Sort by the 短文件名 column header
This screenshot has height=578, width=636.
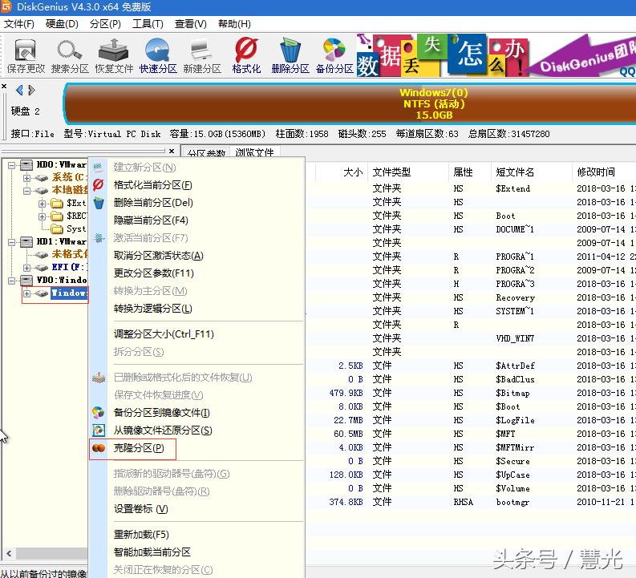coord(532,172)
